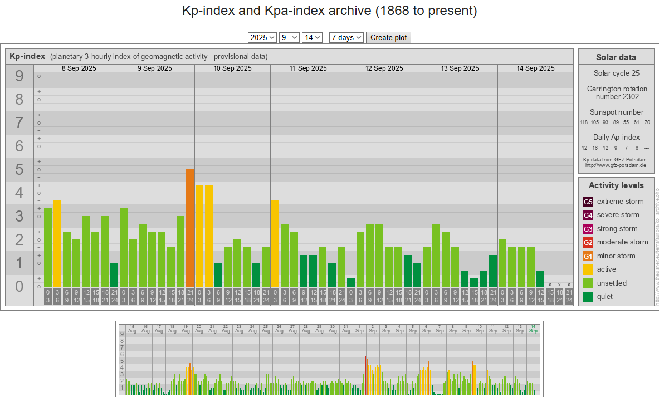
Task: Expand the '7 days' duration dropdown
Action: click(x=346, y=37)
